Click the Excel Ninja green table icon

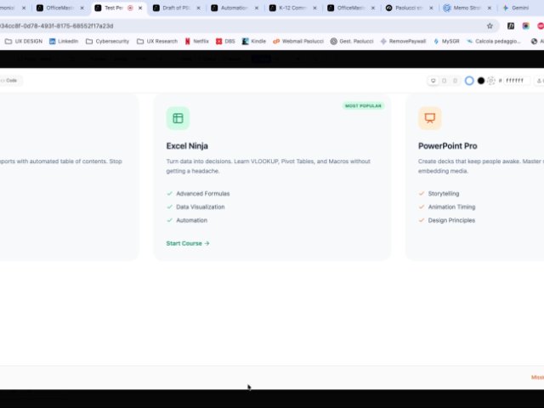click(178, 119)
